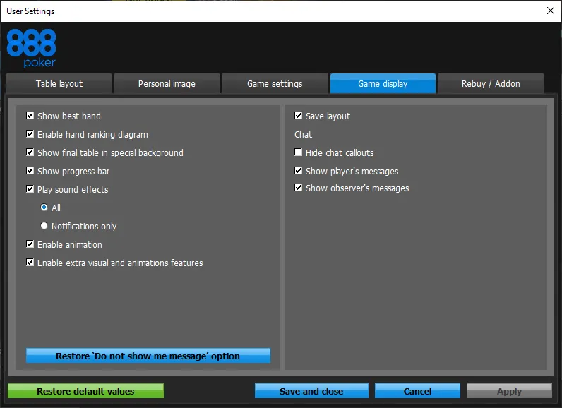This screenshot has height=408, width=562.
Task: Select the Notifications only radio option
Action: 44,226
